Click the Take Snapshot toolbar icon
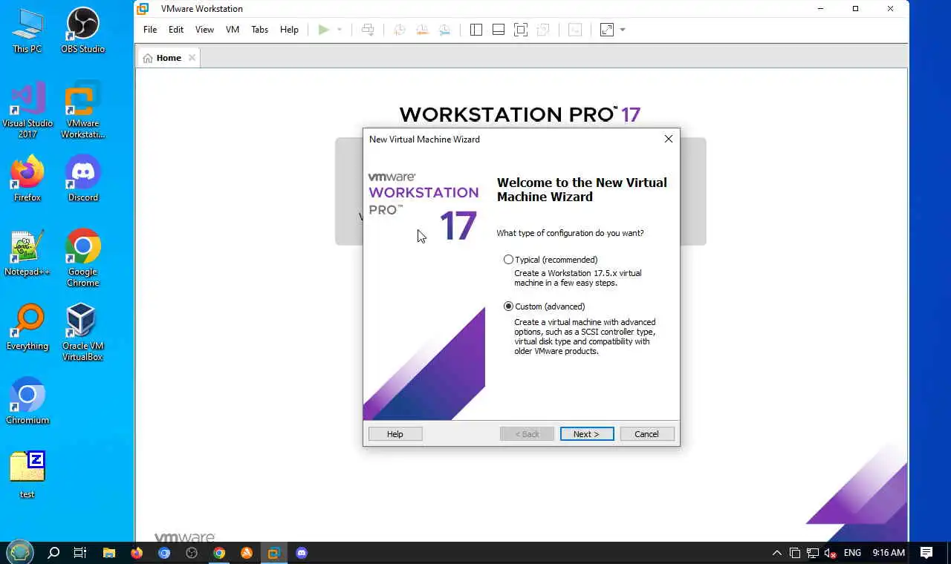The image size is (951, 564). point(400,30)
